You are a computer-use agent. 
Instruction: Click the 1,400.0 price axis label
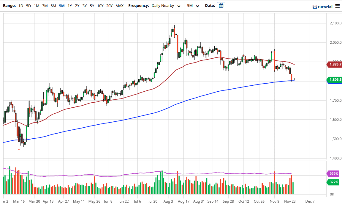click(336, 158)
